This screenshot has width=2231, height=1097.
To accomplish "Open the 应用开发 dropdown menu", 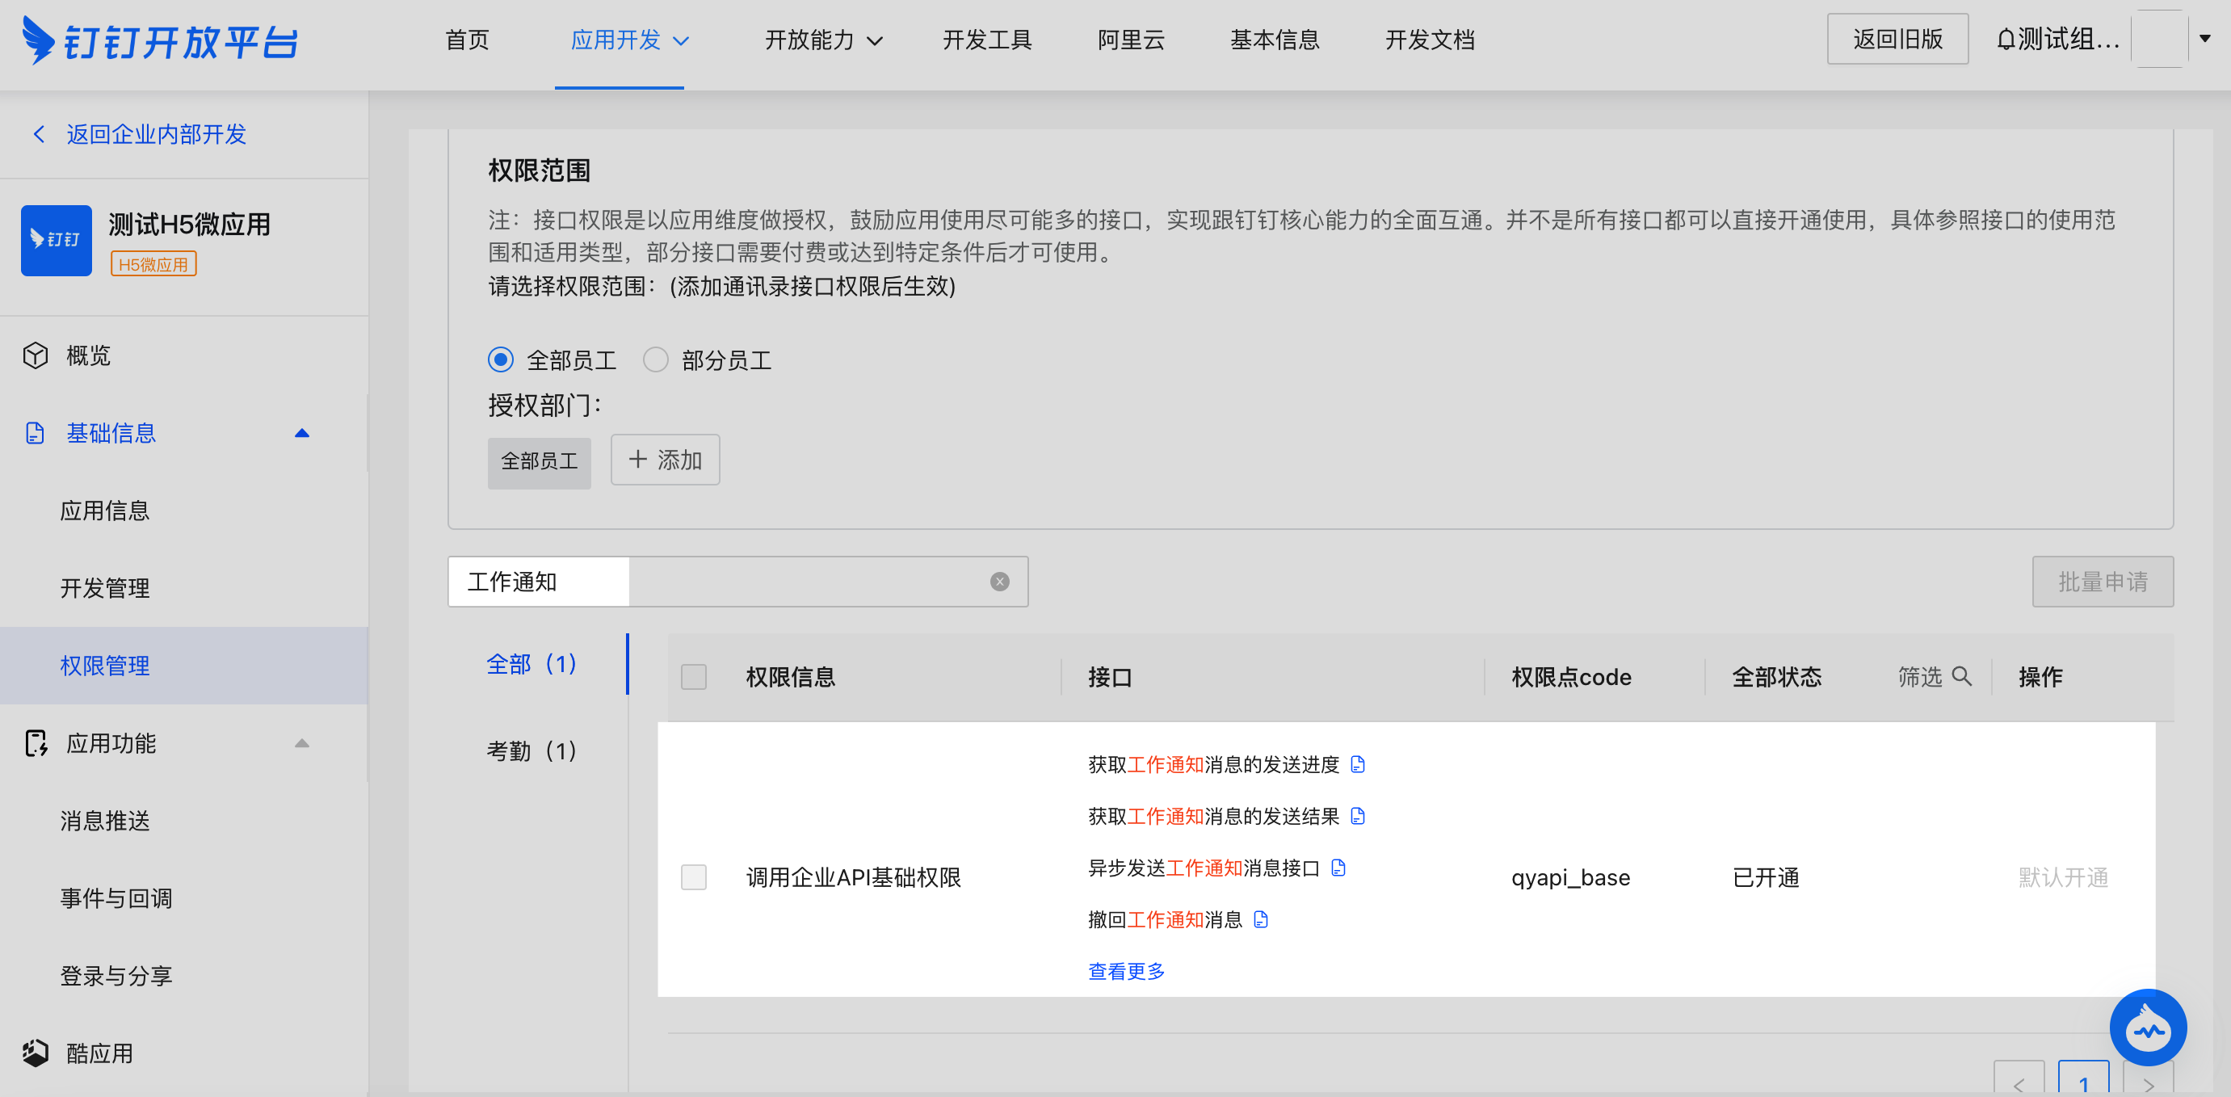I will (x=629, y=40).
